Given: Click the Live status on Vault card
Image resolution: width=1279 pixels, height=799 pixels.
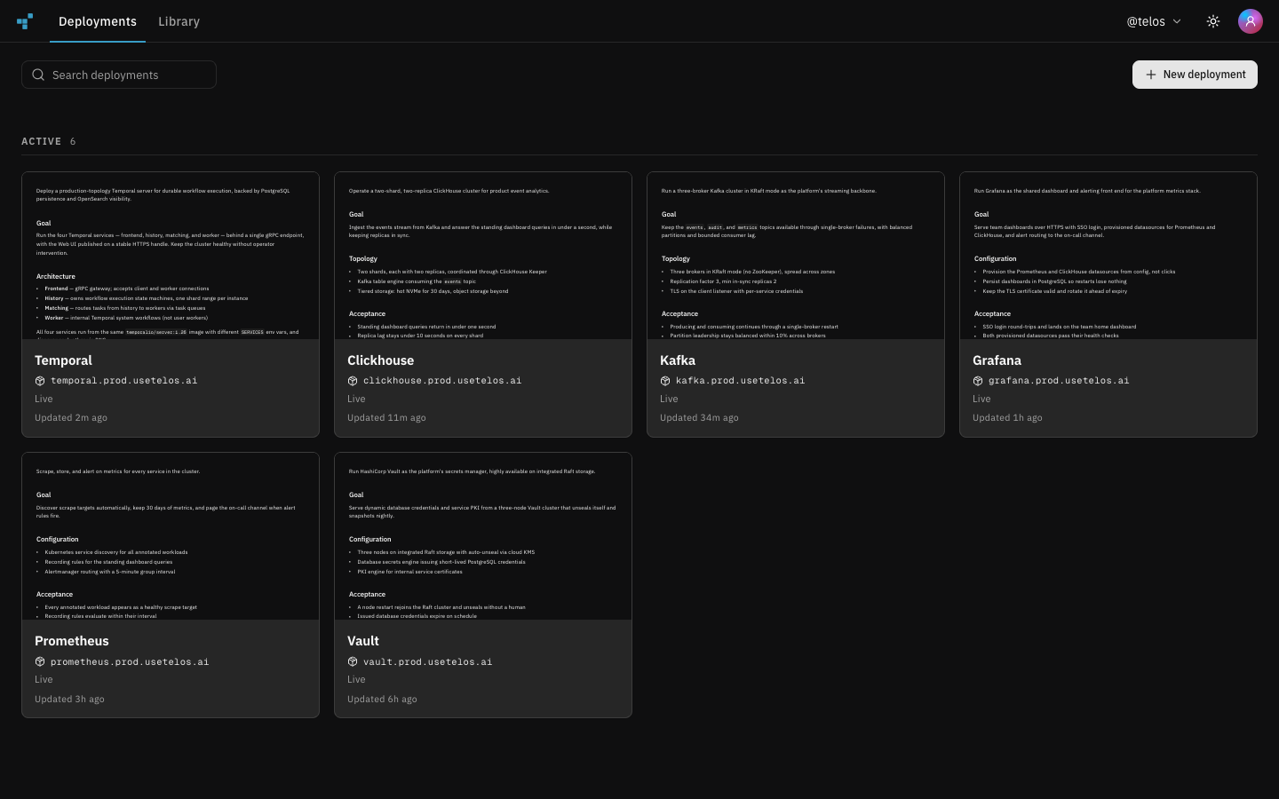Looking at the screenshot, I should (x=356, y=680).
